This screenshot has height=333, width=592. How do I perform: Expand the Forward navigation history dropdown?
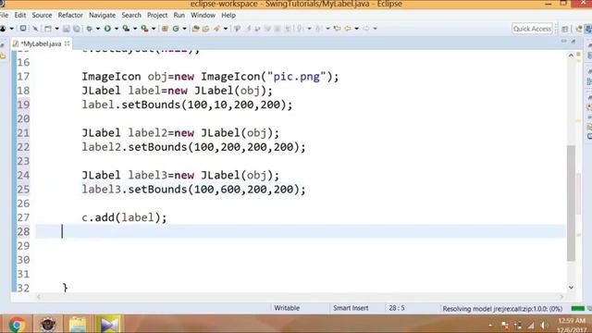[375, 29]
